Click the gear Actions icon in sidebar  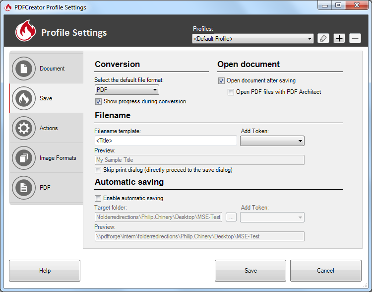point(23,128)
